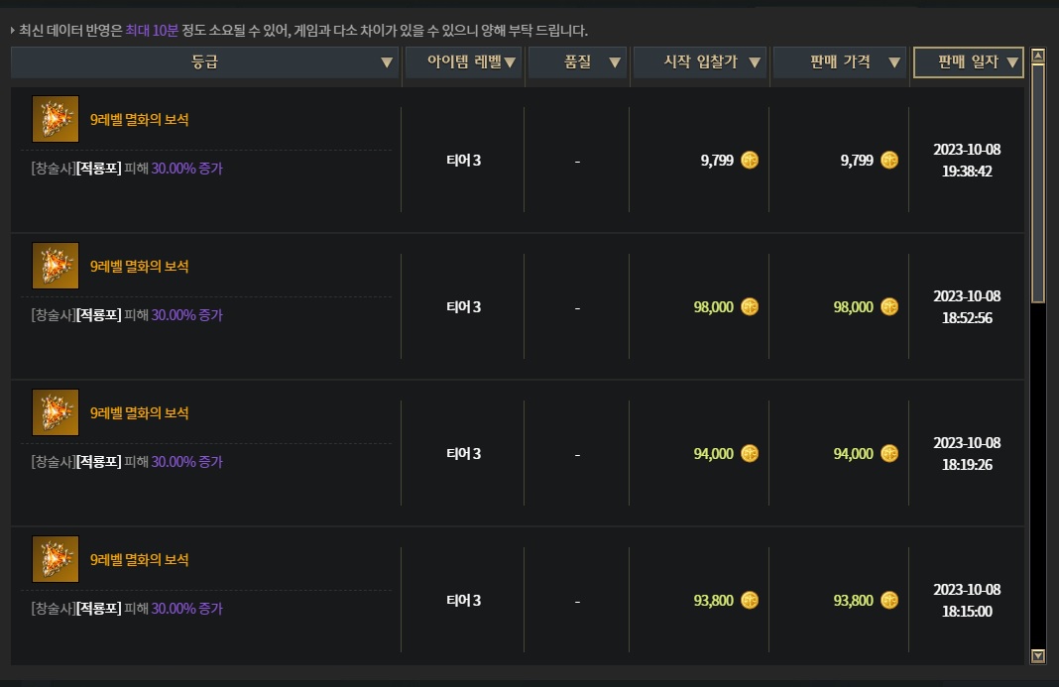The width and height of the screenshot is (1059, 687).
Task: Click gold coin beside 98,000 sale price
Action: click(x=889, y=307)
